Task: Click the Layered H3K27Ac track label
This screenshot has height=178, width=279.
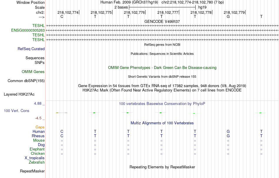Action: 19,94
